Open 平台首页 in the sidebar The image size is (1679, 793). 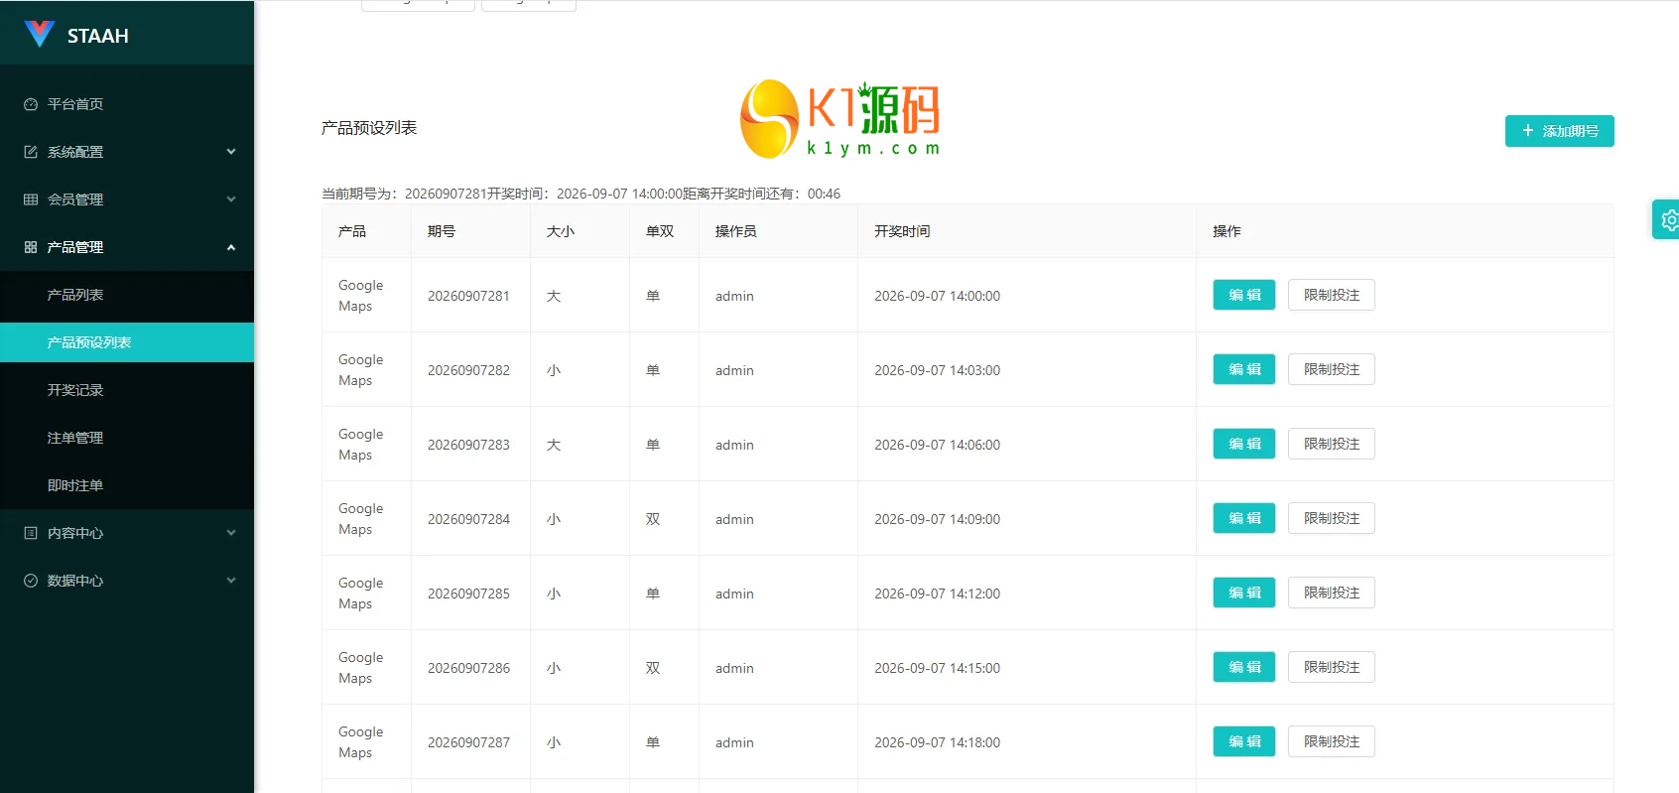click(127, 104)
